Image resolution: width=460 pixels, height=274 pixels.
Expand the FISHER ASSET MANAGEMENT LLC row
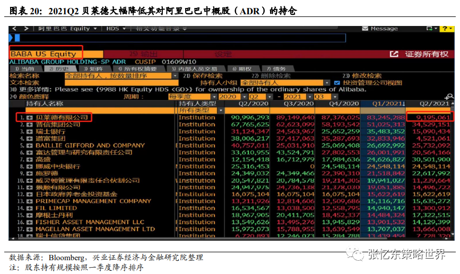[29, 223]
